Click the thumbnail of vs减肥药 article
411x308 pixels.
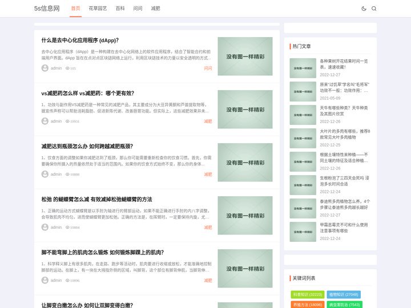(x=245, y=109)
